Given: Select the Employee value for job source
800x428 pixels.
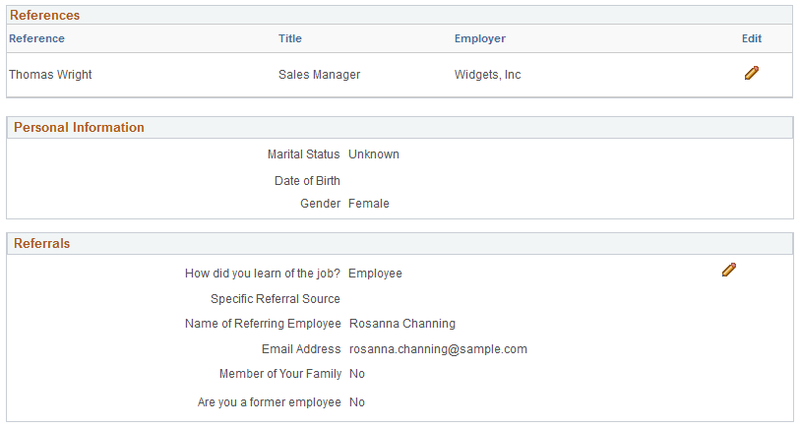Looking at the screenshot, I should pyautogui.click(x=376, y=274).
